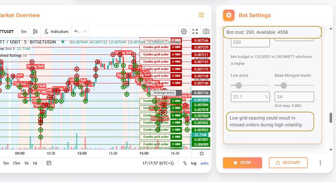
Task: Select the 5m interval in top toolbar
Action: tap(23, 32)
